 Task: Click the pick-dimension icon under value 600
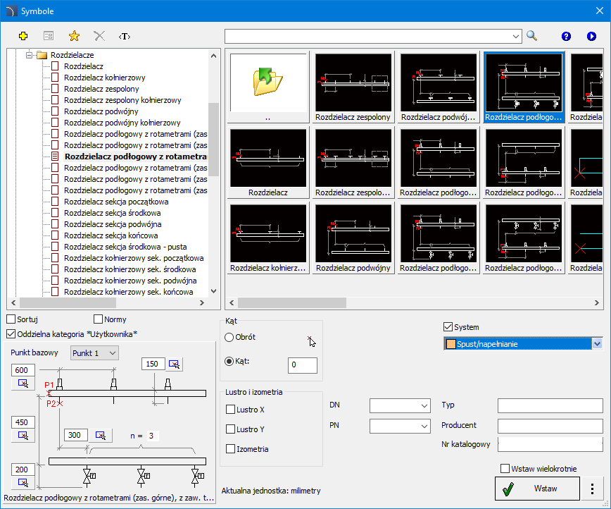[24, 383]
